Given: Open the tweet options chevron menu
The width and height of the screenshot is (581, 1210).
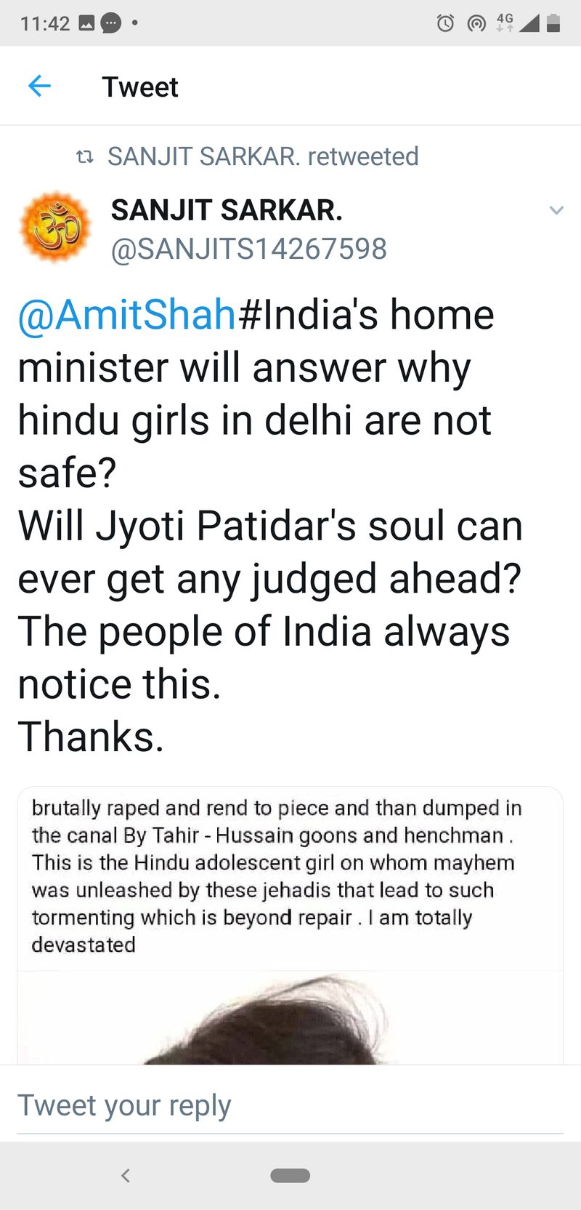Looking at the screenshot, I should pyautogui.click(x=556, y=211).
